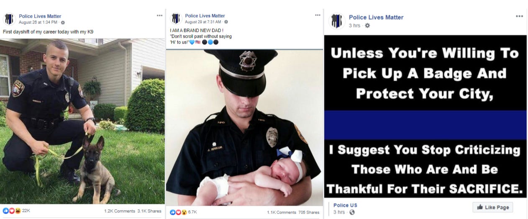
Task: Open Police Lives Matter name on K9 post
Action: click(x=40, y=16)
